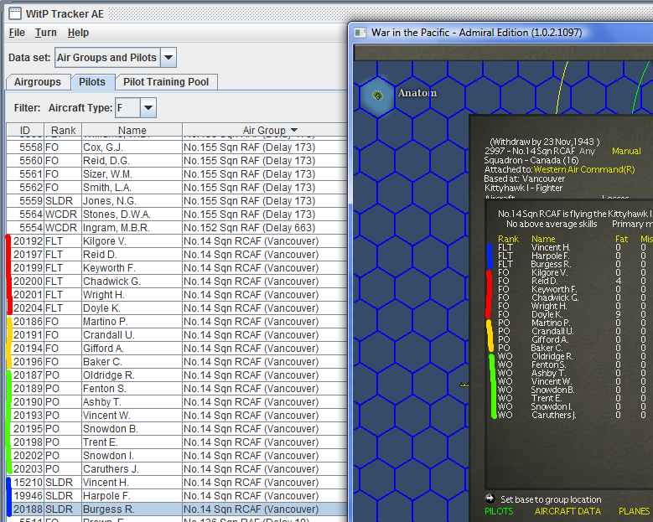The width and height of the screenshot is (653, 522).
Task: Select tracker row Caruthers J.
Action: [x=177, y=468]
